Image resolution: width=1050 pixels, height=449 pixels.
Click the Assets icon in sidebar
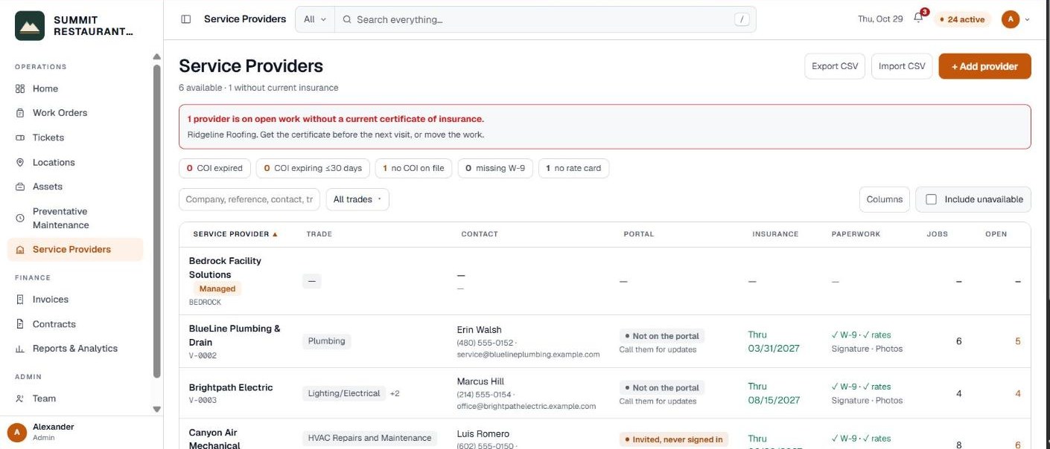tap(20, 187)
